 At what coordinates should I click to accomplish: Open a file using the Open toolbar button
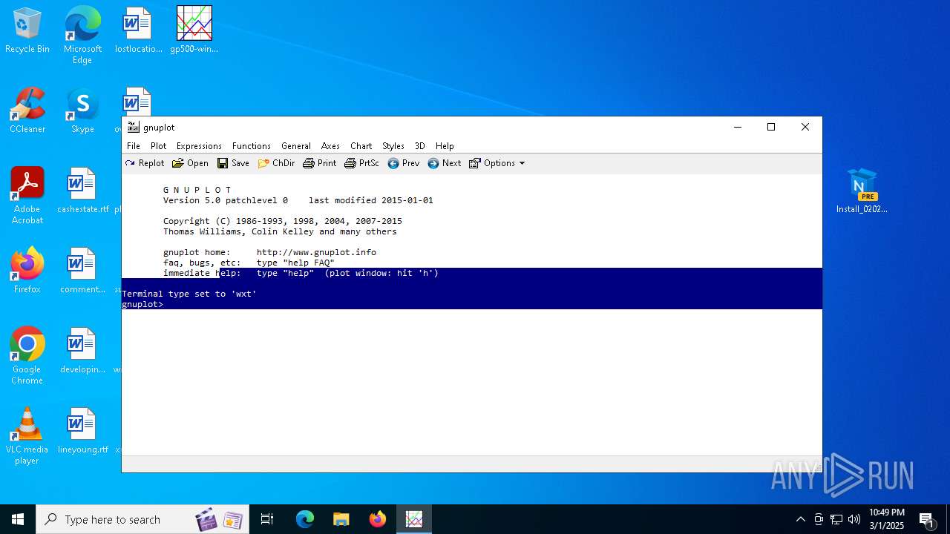(x=190, y=163)
